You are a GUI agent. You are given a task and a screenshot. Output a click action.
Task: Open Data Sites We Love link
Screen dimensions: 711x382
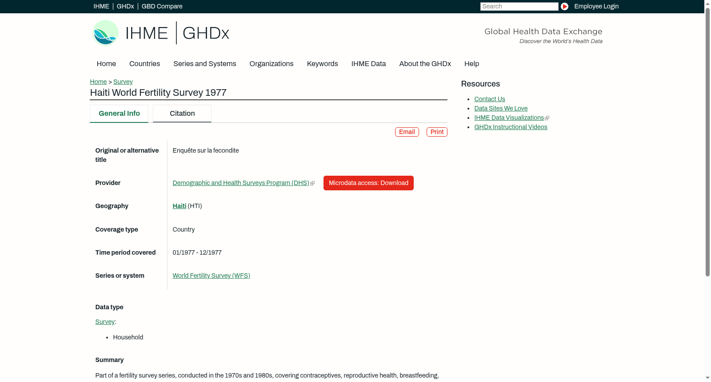pos(501,108)
